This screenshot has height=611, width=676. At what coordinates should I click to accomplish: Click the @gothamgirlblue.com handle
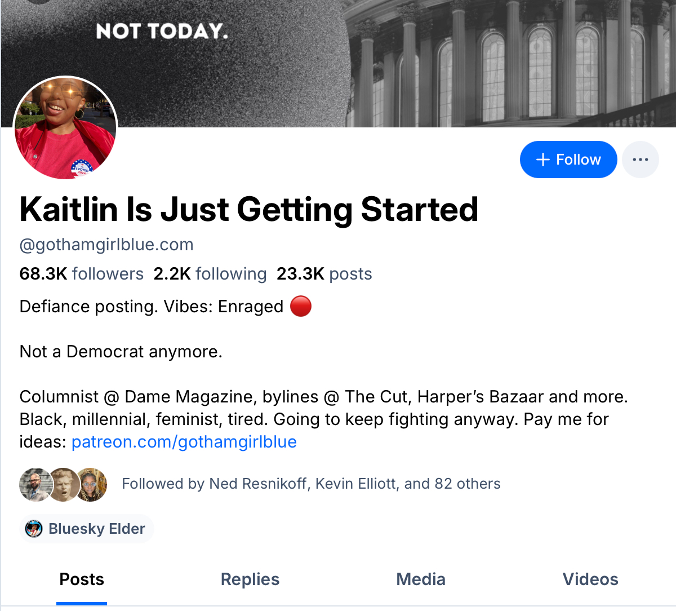pyautogui.click(x=106, y=245)
